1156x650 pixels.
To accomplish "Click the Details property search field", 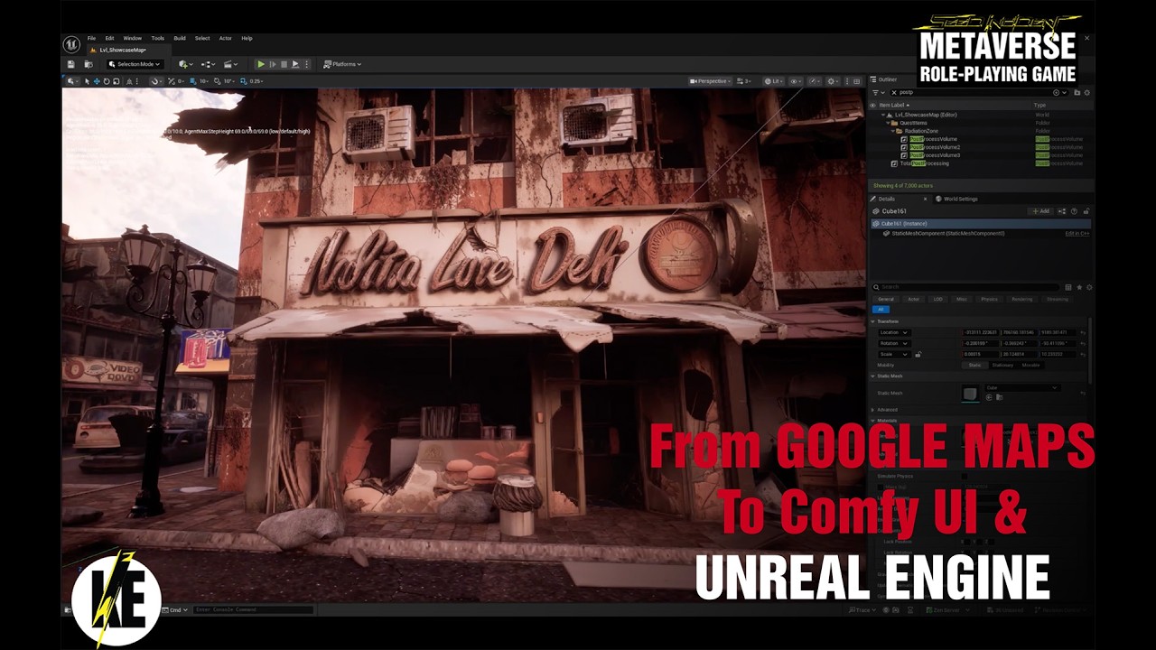I will click(x=965, y=287).
